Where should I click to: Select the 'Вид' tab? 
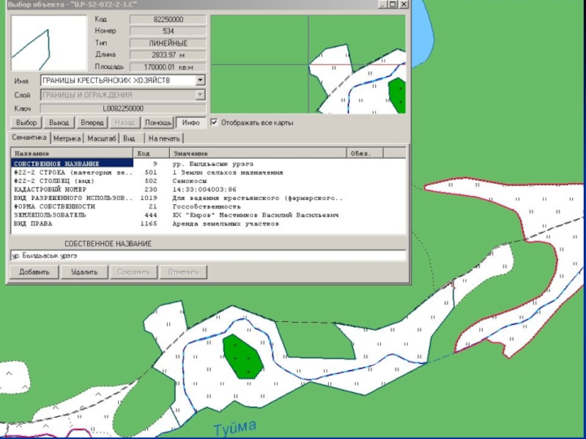(129, 138)
